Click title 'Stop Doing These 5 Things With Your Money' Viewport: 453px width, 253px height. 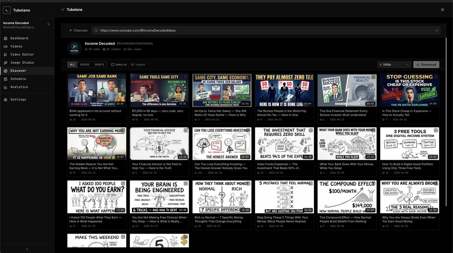click(282, 219)
